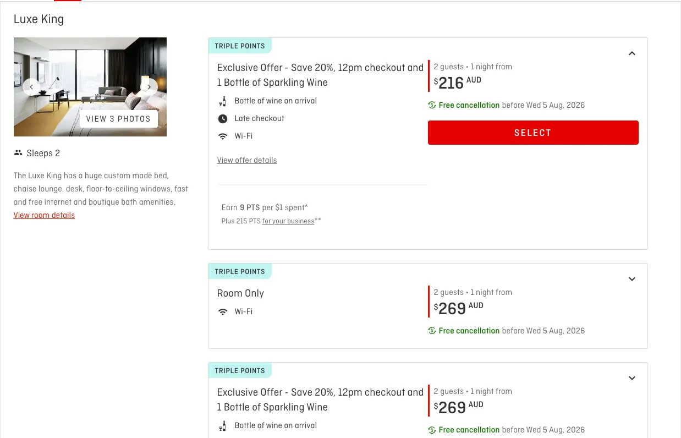Click the Wi-Fi icon in Room Only offer
This screenshot has height=438, width=681.
point(223,312)
